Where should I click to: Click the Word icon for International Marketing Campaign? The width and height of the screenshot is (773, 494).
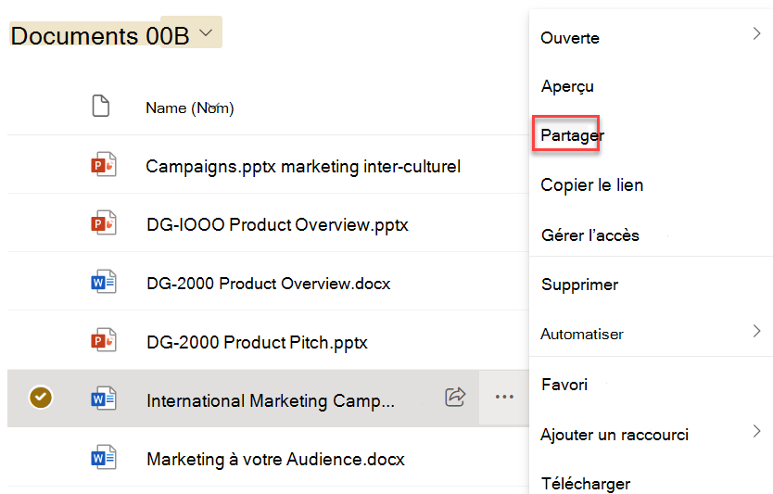[104, 399]
